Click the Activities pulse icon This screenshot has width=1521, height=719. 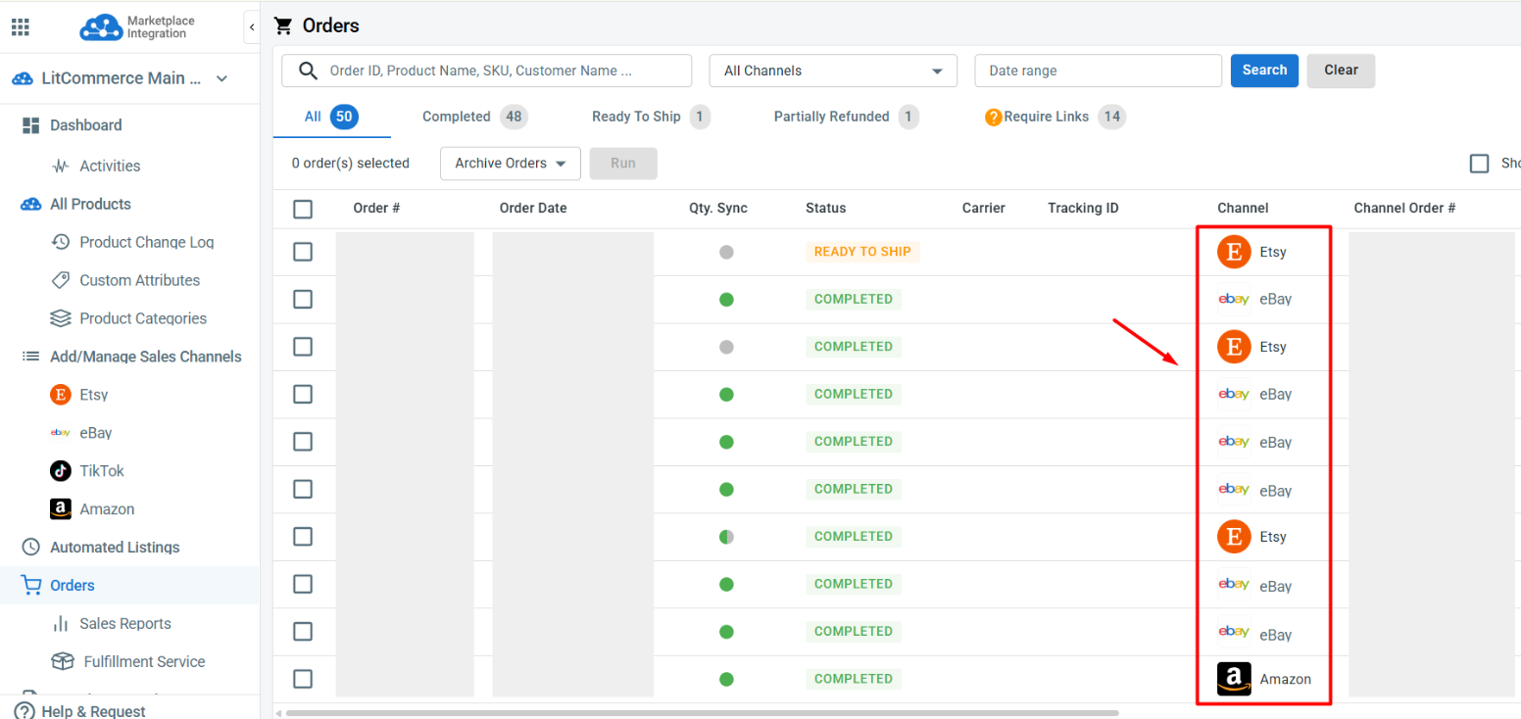tap(61, 166)
